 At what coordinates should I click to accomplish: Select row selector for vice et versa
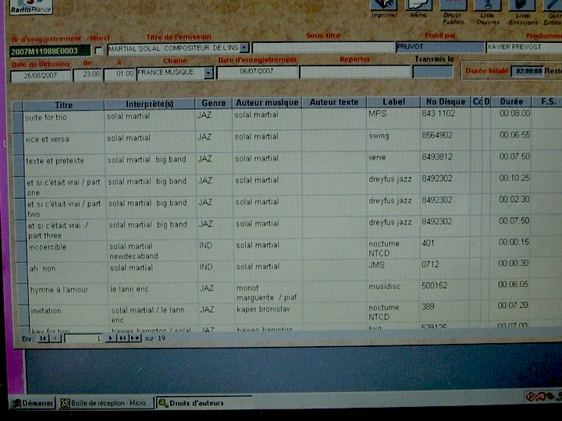pyautogui.click(x=18, y=144)
